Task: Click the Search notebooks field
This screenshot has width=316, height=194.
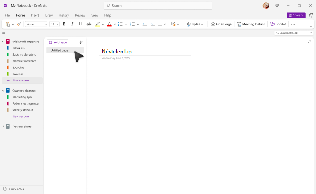Action: click(294, 33)
